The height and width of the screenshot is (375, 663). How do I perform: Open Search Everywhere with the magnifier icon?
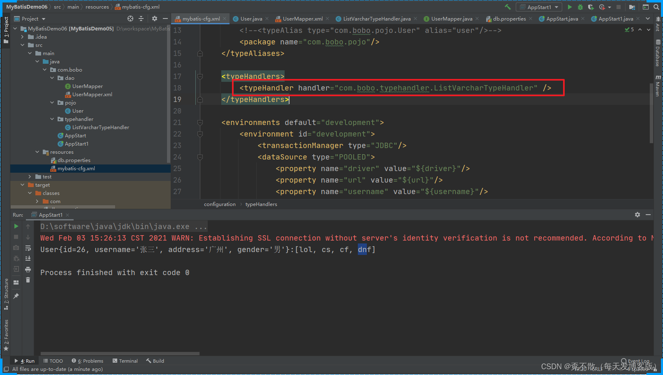point(656,7)
